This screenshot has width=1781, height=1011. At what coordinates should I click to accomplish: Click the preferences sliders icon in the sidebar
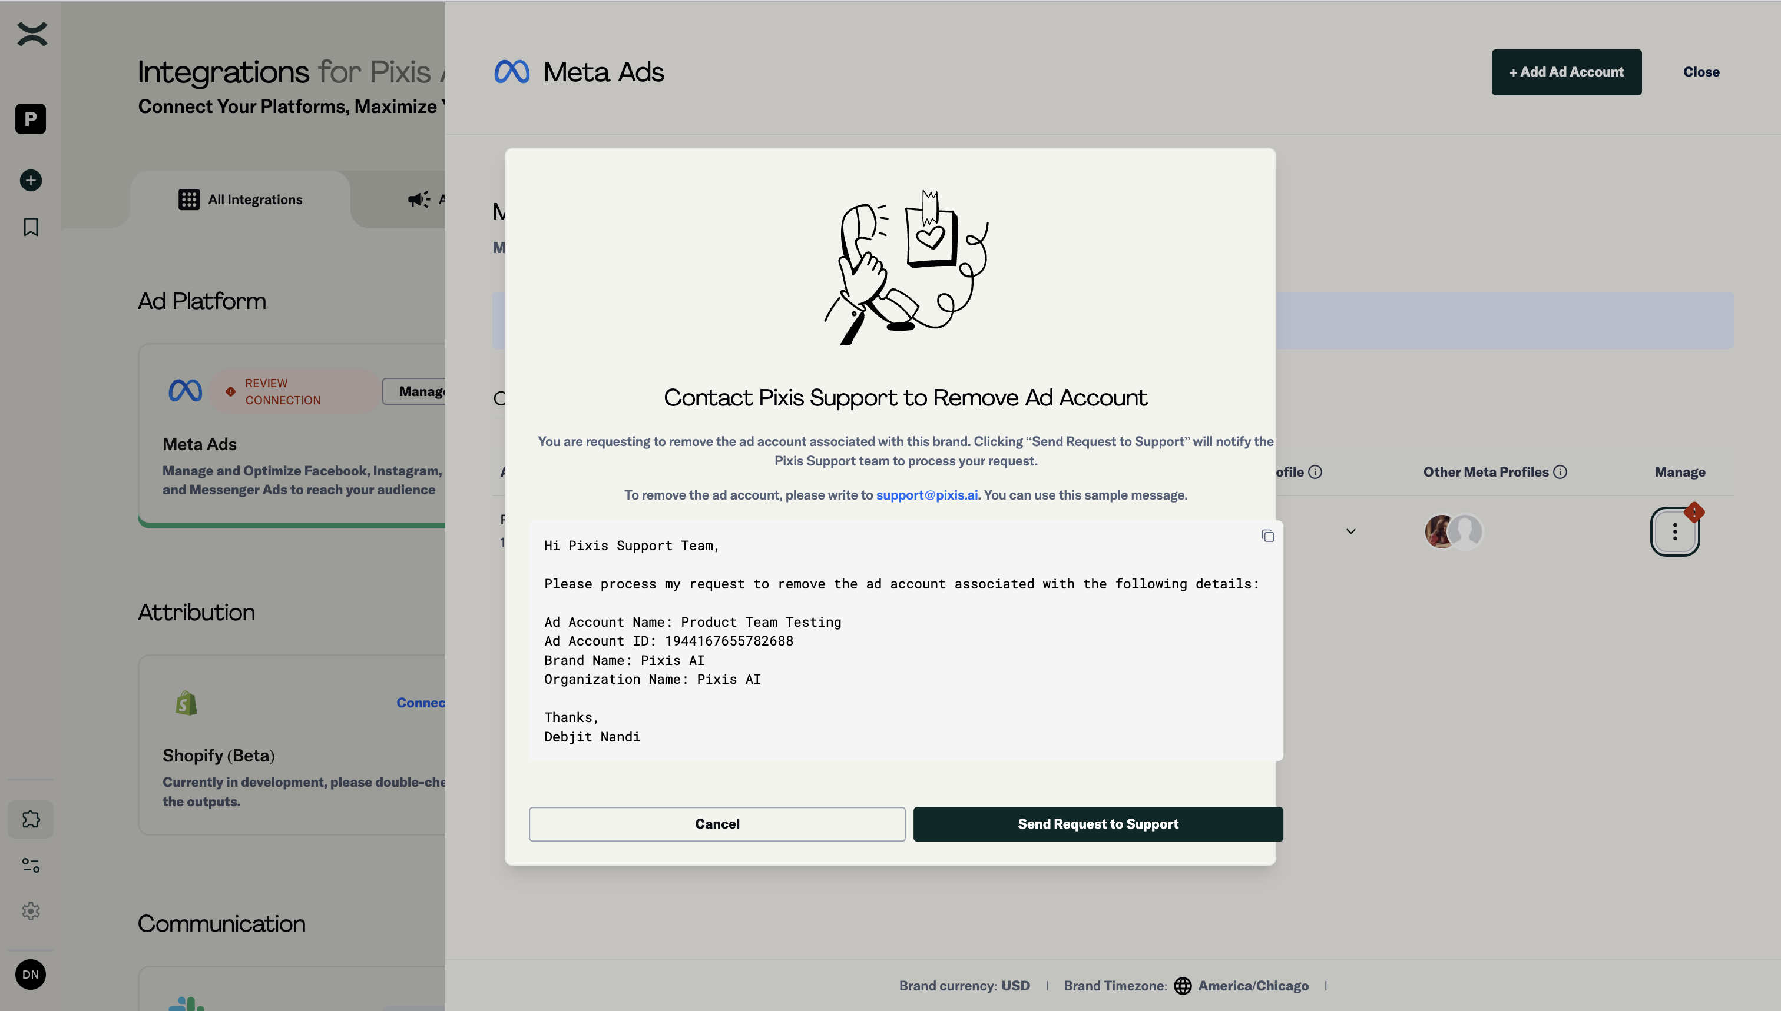pyautogui.click(x=30, y=864)
